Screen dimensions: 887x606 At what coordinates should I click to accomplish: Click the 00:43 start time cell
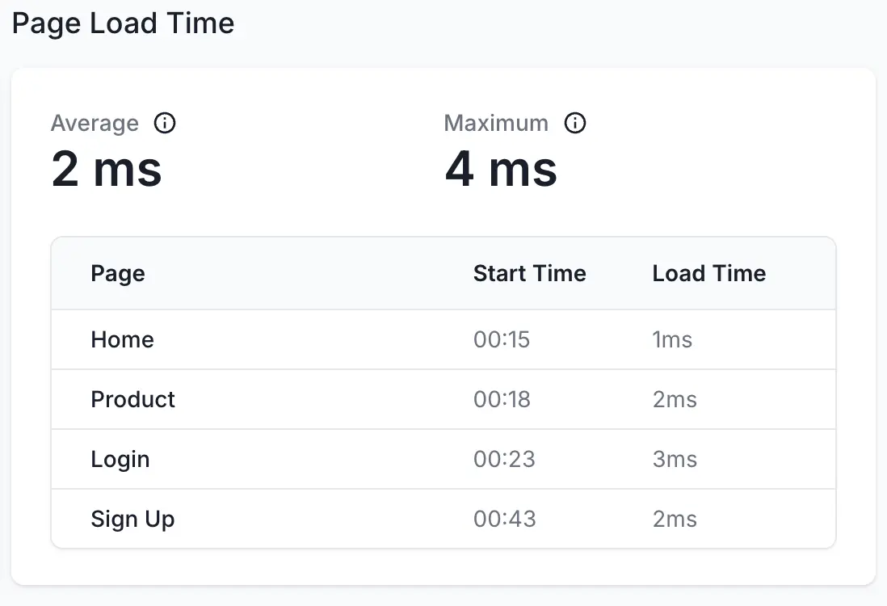505,519
